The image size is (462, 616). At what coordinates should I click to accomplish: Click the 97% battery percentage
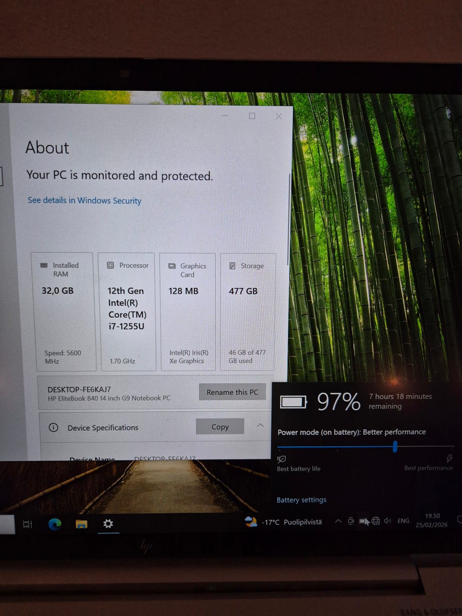pos(339,401)
